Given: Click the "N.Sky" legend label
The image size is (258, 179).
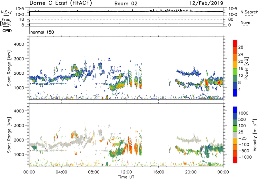Looking at the screenshot, I should (6, 12).
